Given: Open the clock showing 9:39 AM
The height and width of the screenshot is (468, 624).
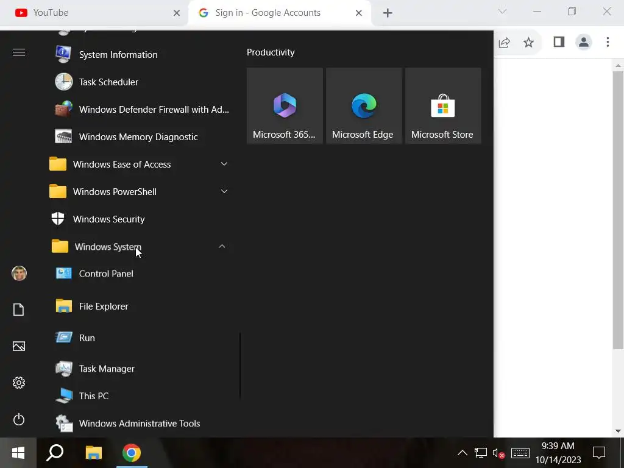Looking at the screenshot, I should pyautogui.click(x=558, y=453).
